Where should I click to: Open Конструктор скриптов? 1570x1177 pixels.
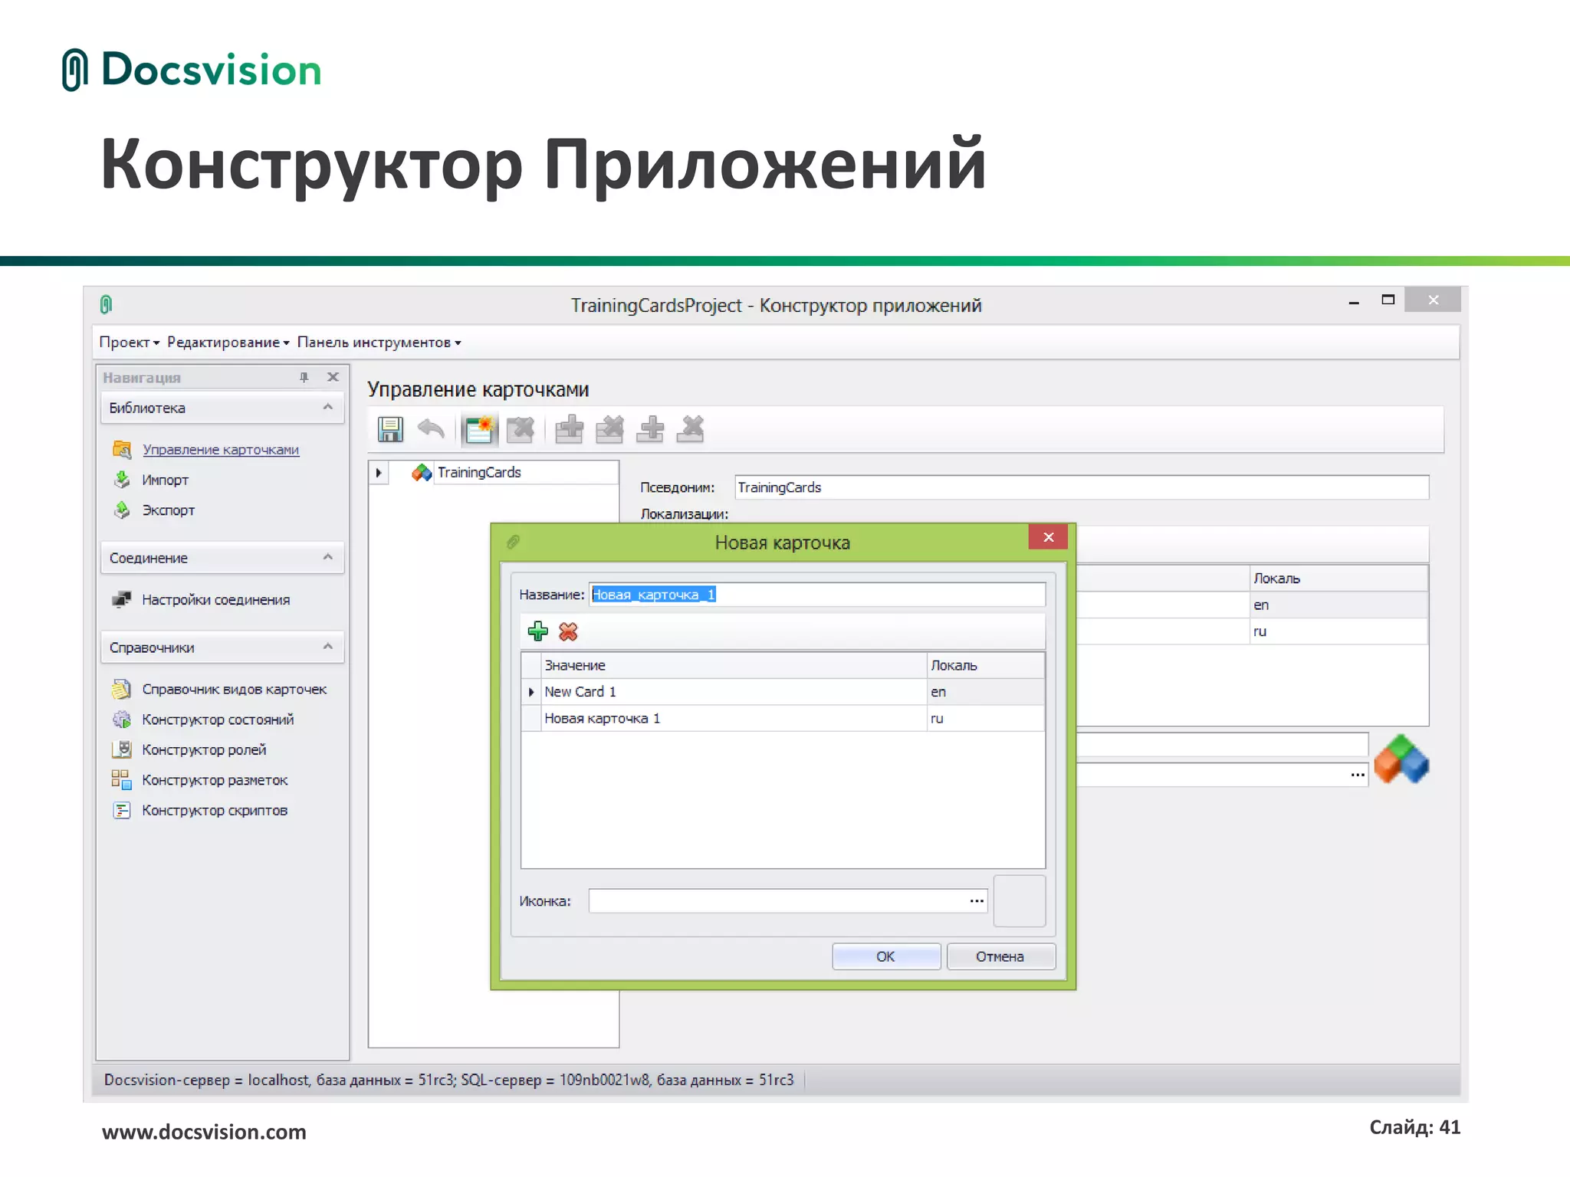click(215, 811)
